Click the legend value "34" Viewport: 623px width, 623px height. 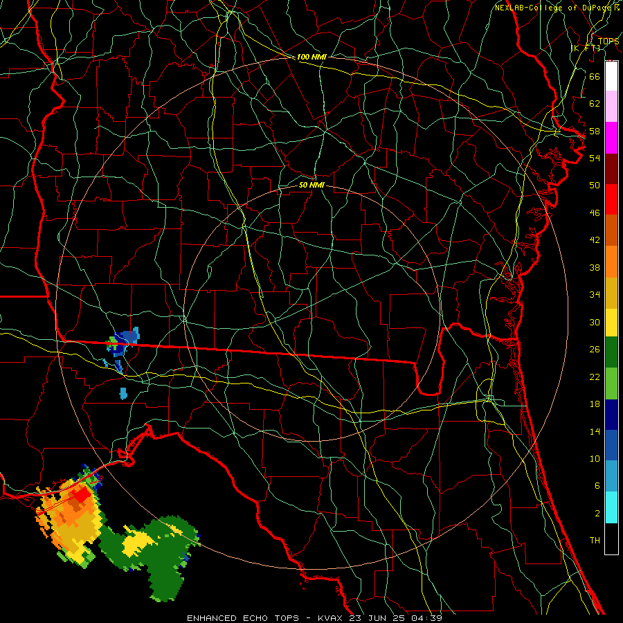(x=595, y=295)
